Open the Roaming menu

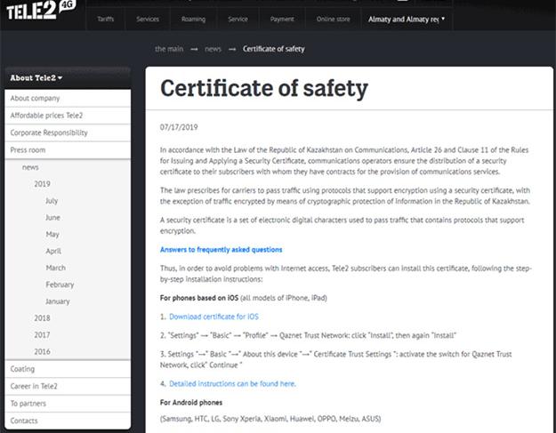193,20
